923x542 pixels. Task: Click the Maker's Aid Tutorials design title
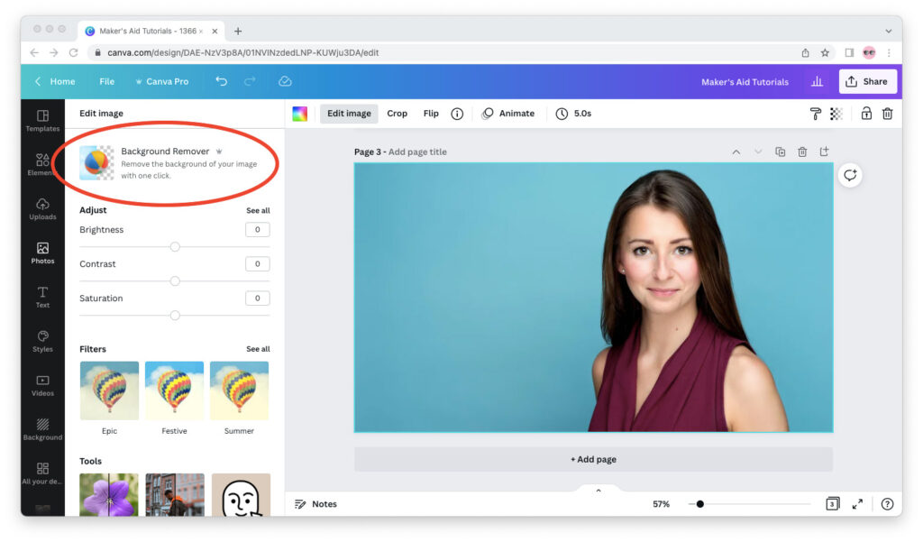pyautogui.click(x=745, y=82)
